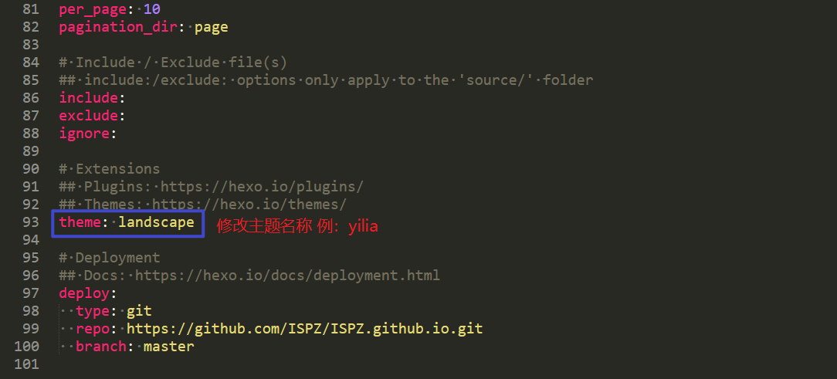
Task: Click the empty line 101
Action: 427,364
